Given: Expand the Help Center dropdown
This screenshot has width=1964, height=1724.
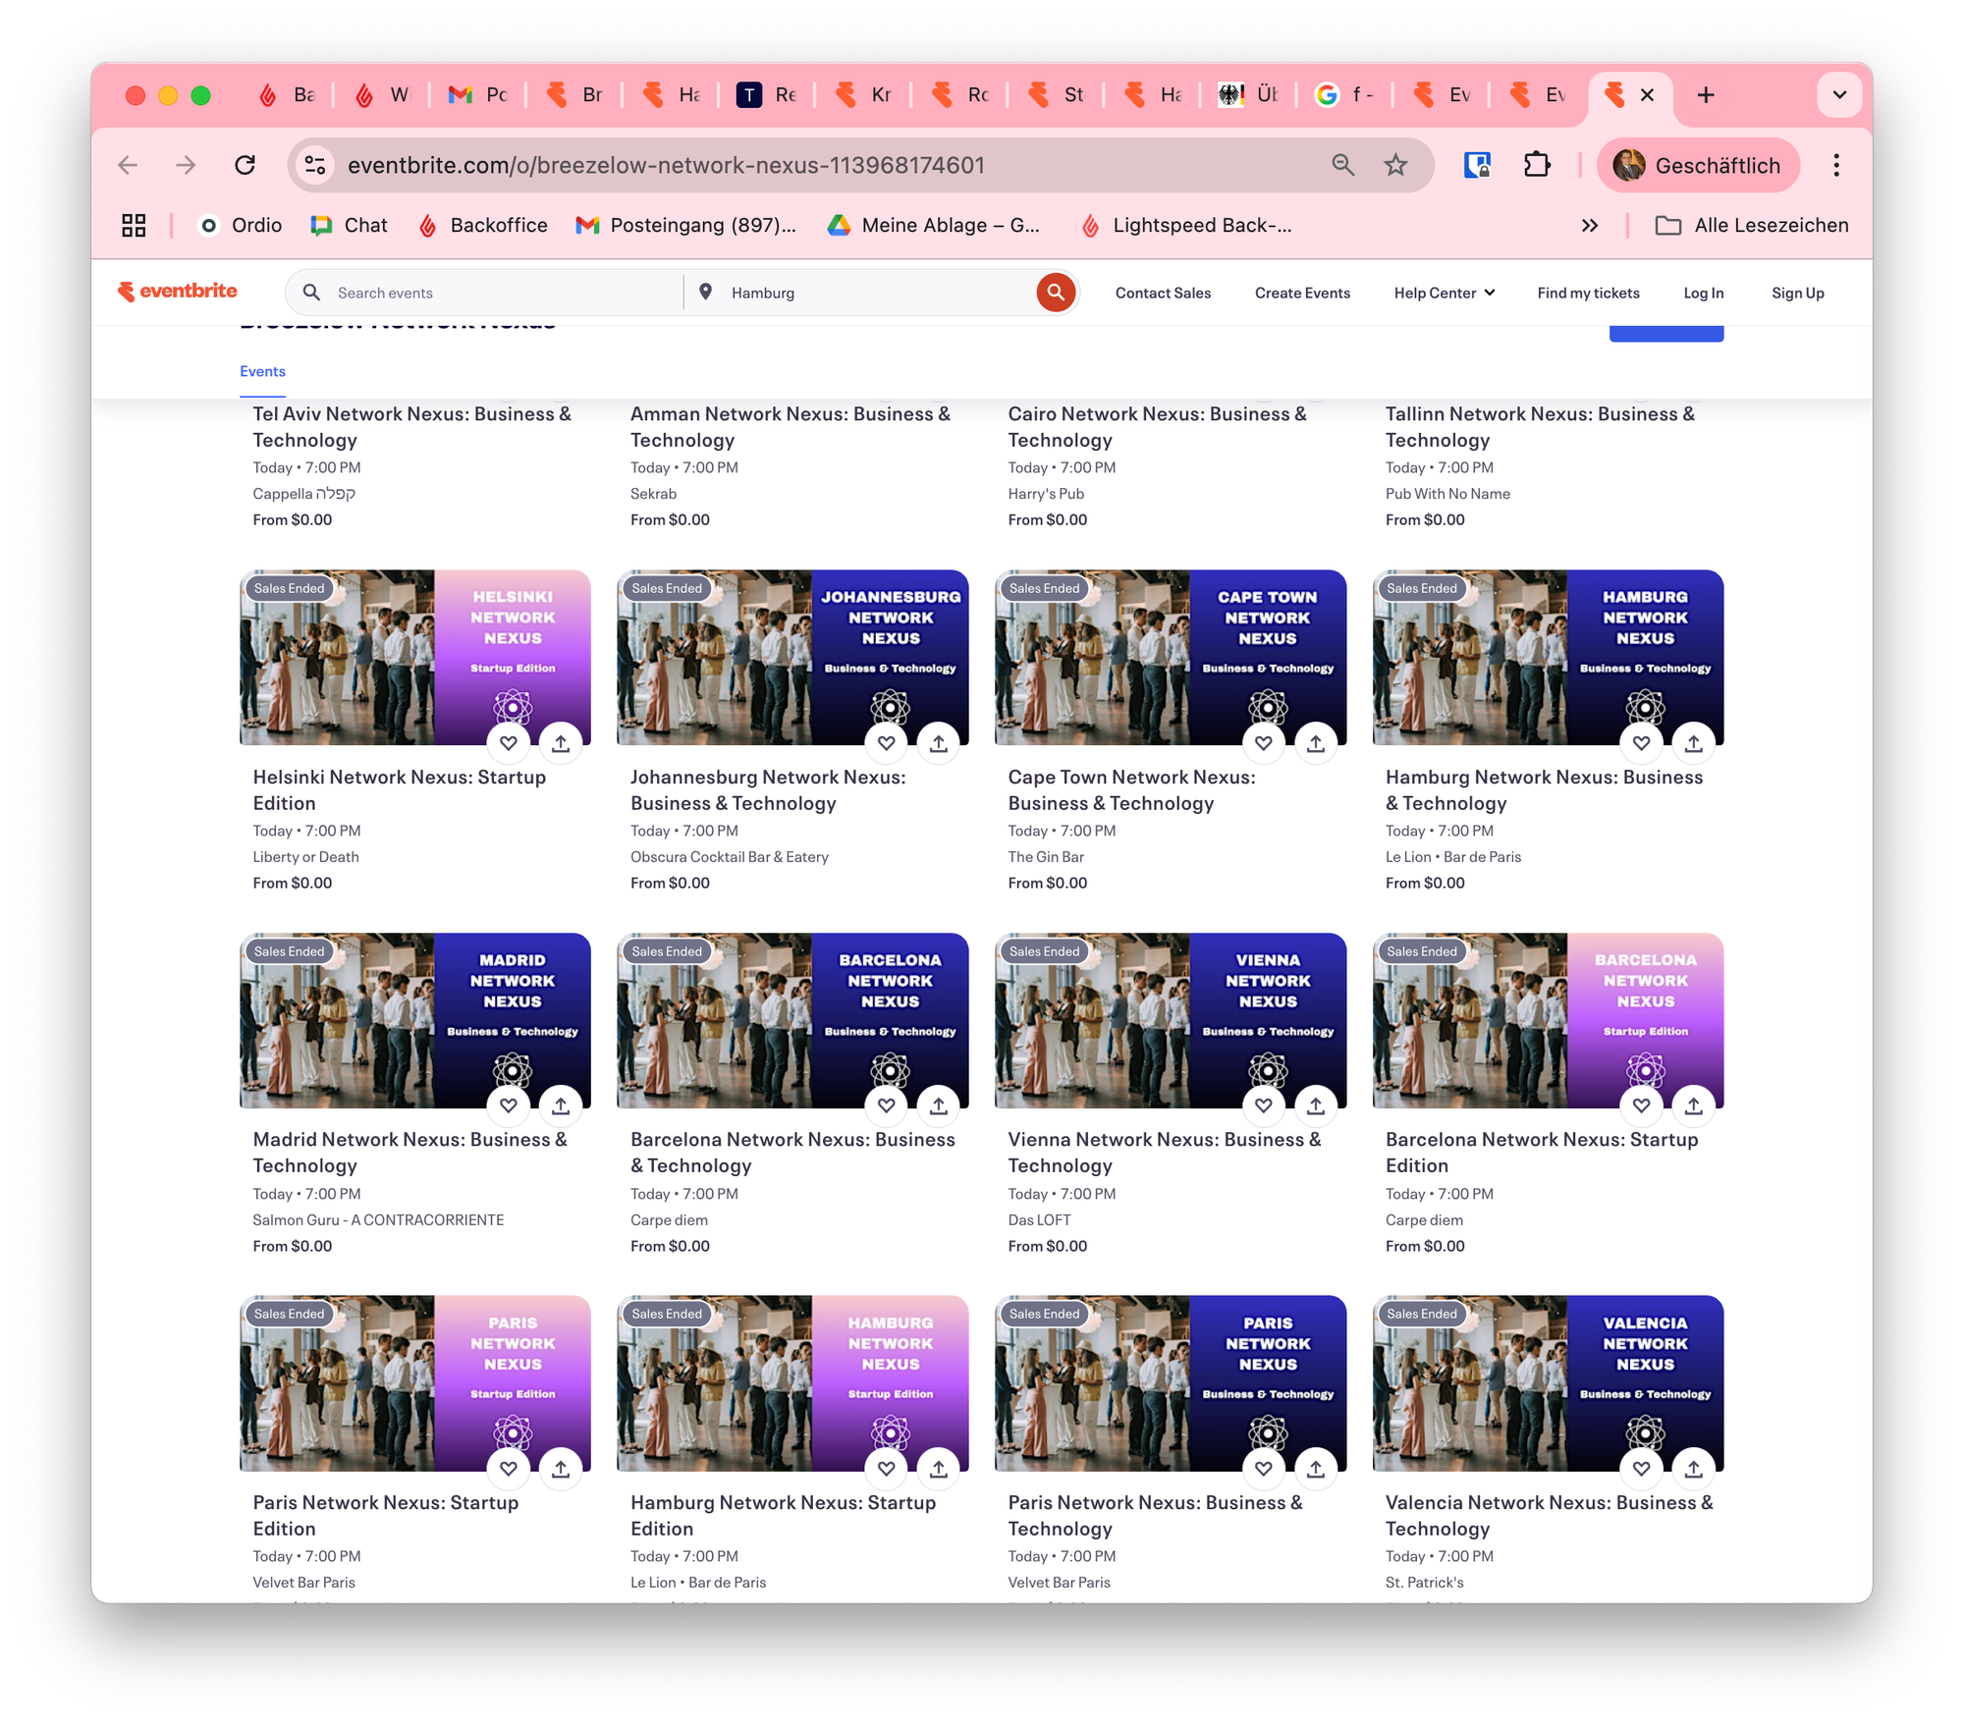Looking at the screenshot, I should pyautogui.click(x=1444, y=293).
